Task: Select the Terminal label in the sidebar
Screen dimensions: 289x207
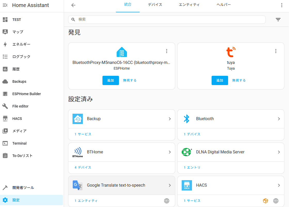Action: (20, 143)
